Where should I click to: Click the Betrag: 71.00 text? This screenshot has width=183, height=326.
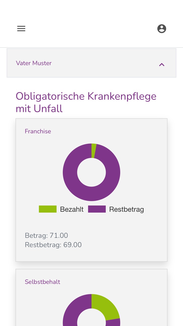(46, 236)
